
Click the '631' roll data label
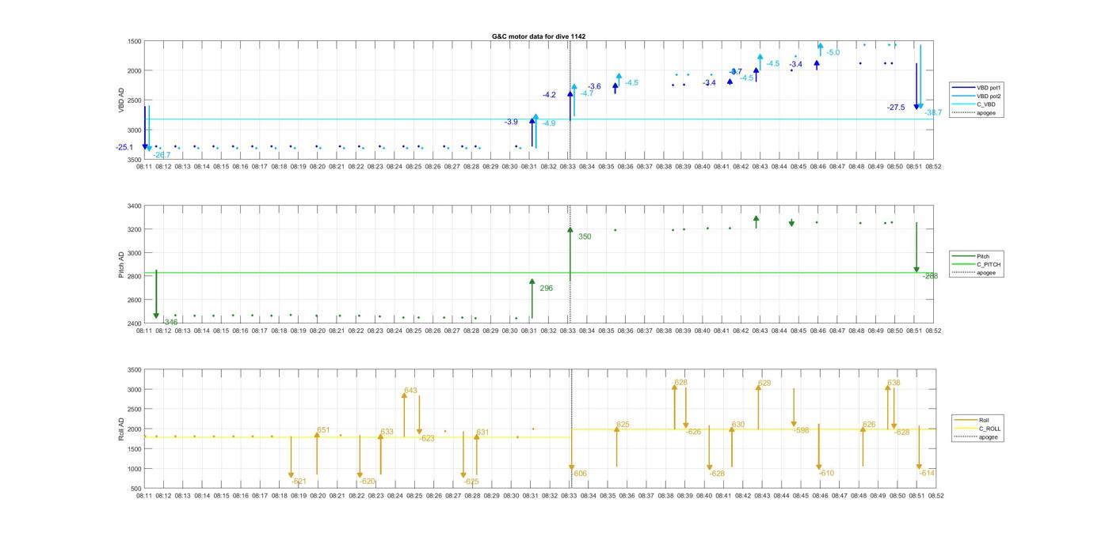482,433
